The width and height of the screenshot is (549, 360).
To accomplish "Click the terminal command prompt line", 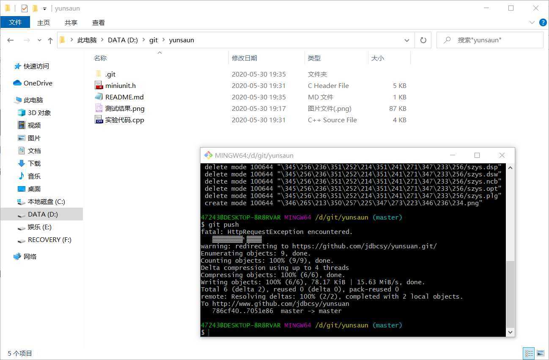I will [x=353, y=333].
